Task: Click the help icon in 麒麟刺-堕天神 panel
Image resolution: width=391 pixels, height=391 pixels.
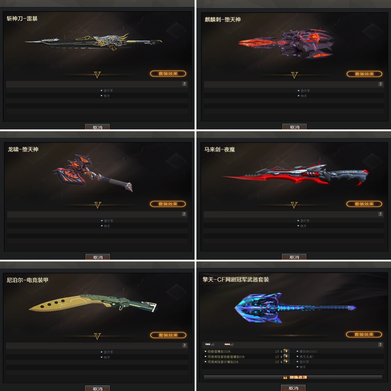Action: (x=380, y=84)
